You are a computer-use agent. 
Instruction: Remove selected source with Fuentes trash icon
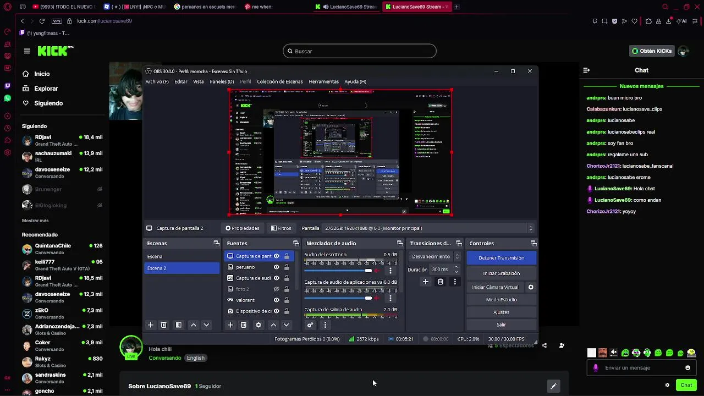244,325
